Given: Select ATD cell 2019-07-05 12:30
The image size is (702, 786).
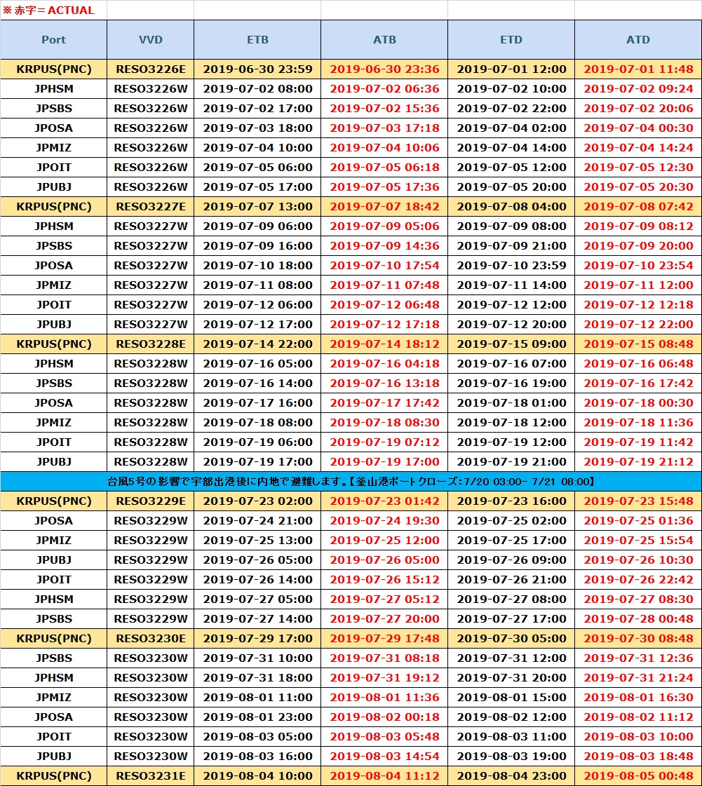Looking at the screenshot, I should click(x=637, y=167).
